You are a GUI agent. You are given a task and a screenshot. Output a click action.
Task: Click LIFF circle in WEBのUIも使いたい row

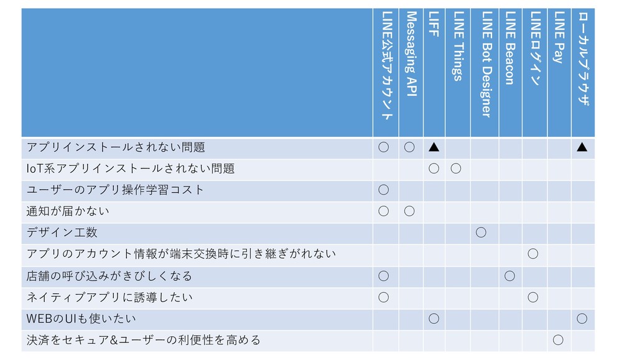[x=434, y=319]
